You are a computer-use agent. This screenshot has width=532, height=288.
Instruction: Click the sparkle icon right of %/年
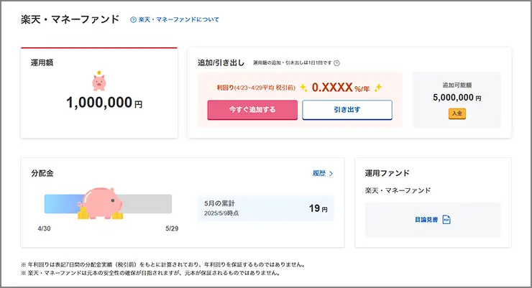[x=377, y=88]
